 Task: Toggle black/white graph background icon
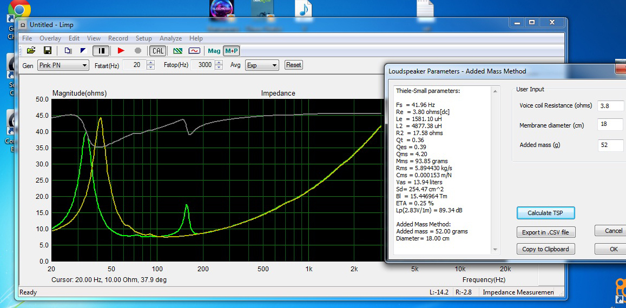(x=84, y=51)
